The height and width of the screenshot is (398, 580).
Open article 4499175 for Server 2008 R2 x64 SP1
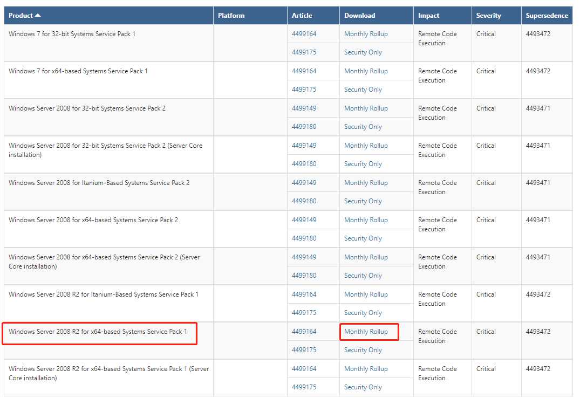(x=304, y=350)
